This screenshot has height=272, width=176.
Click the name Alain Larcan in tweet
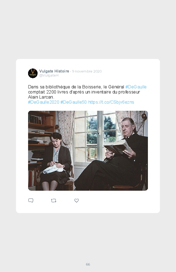(x=41, y=97)
